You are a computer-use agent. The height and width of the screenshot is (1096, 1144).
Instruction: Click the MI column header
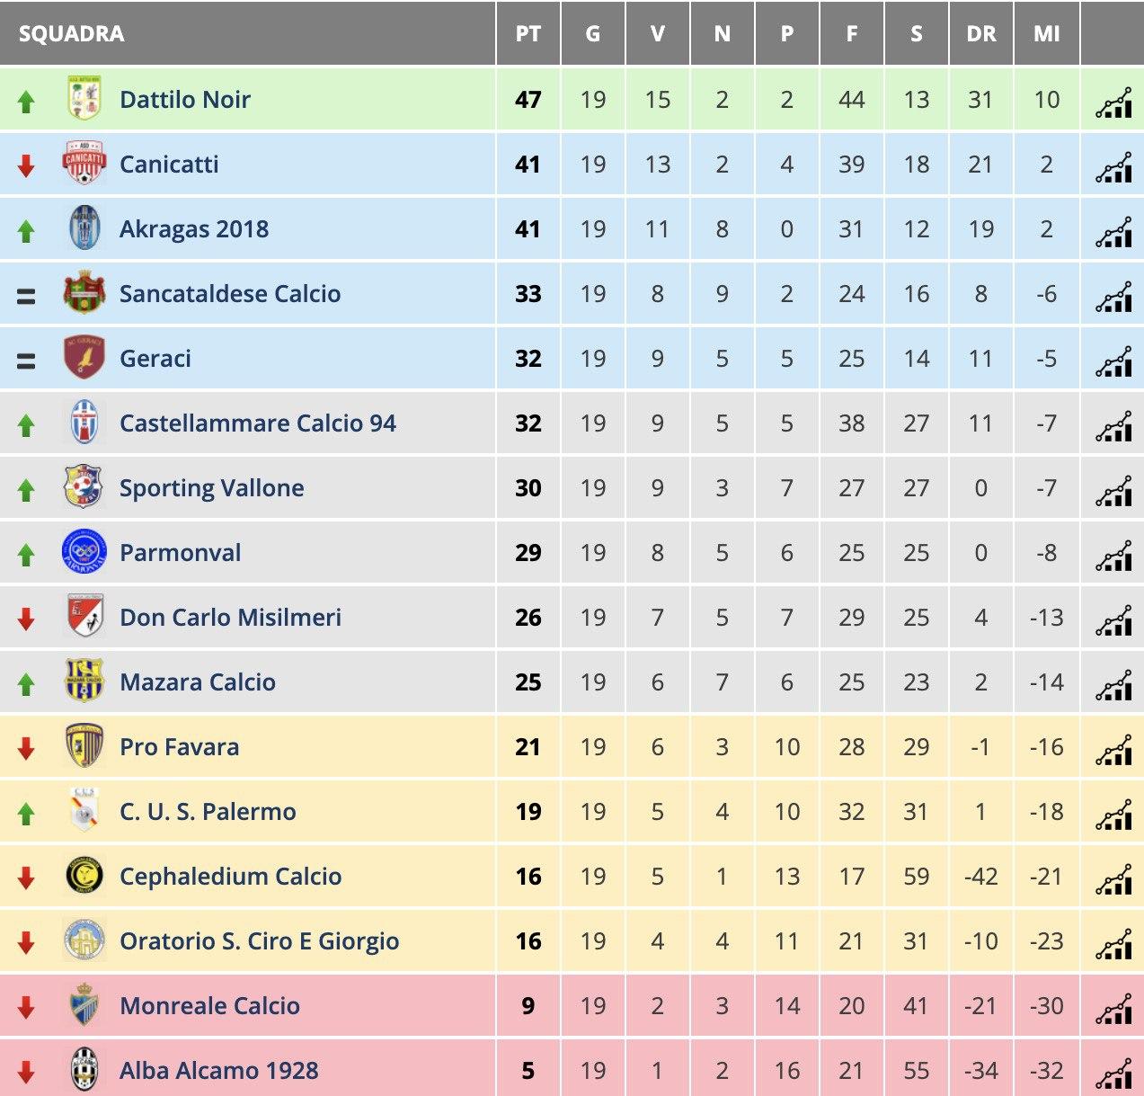click(x=1046, y=34)
